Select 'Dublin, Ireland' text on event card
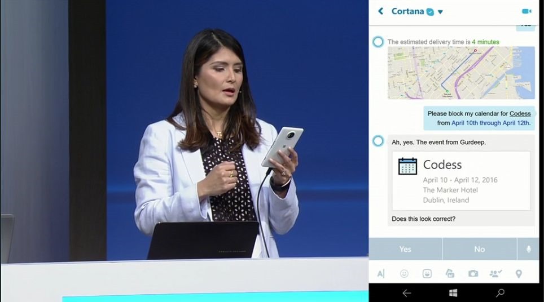Image resolution: width=544 pixels, height=302 pixels. [446, 200]
